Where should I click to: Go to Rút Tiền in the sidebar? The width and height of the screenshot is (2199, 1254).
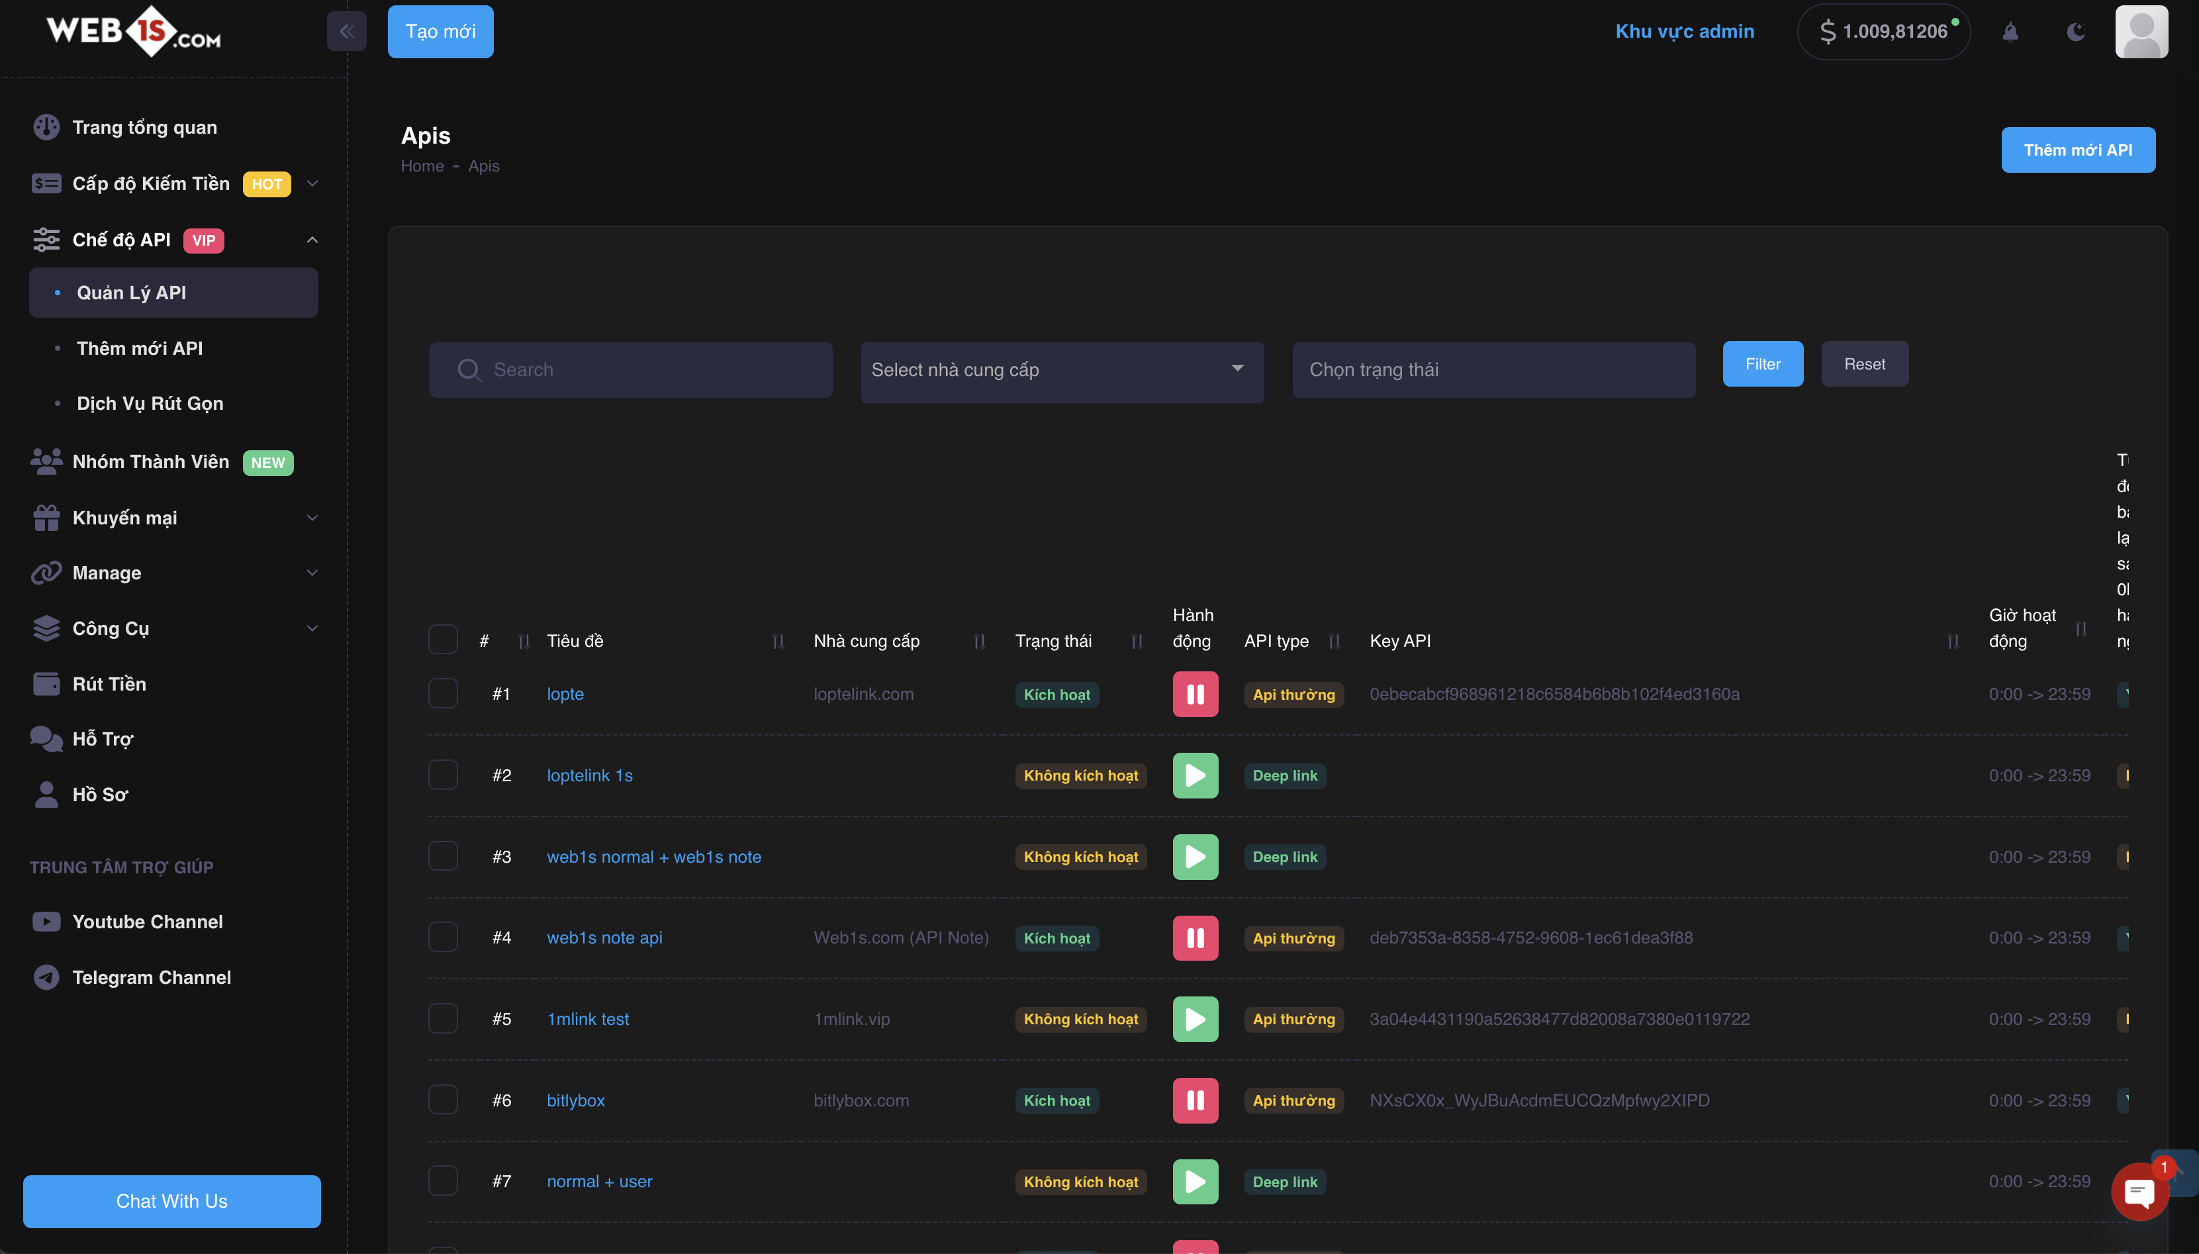(109, 684)
